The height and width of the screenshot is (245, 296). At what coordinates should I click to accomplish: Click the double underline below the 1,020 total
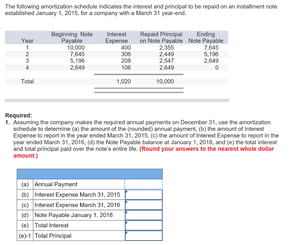139,90
